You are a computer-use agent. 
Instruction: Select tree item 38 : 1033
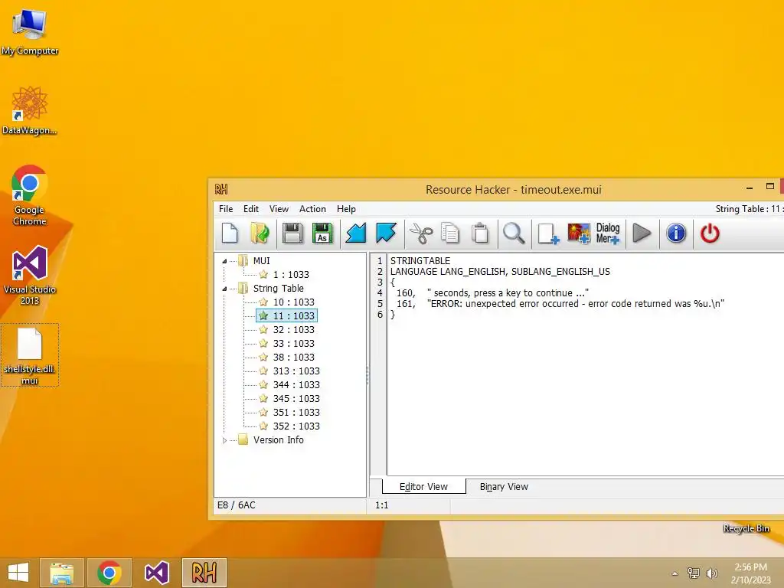(293, 357)
